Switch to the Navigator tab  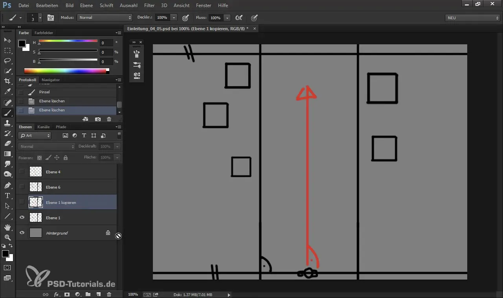point(51,80)
